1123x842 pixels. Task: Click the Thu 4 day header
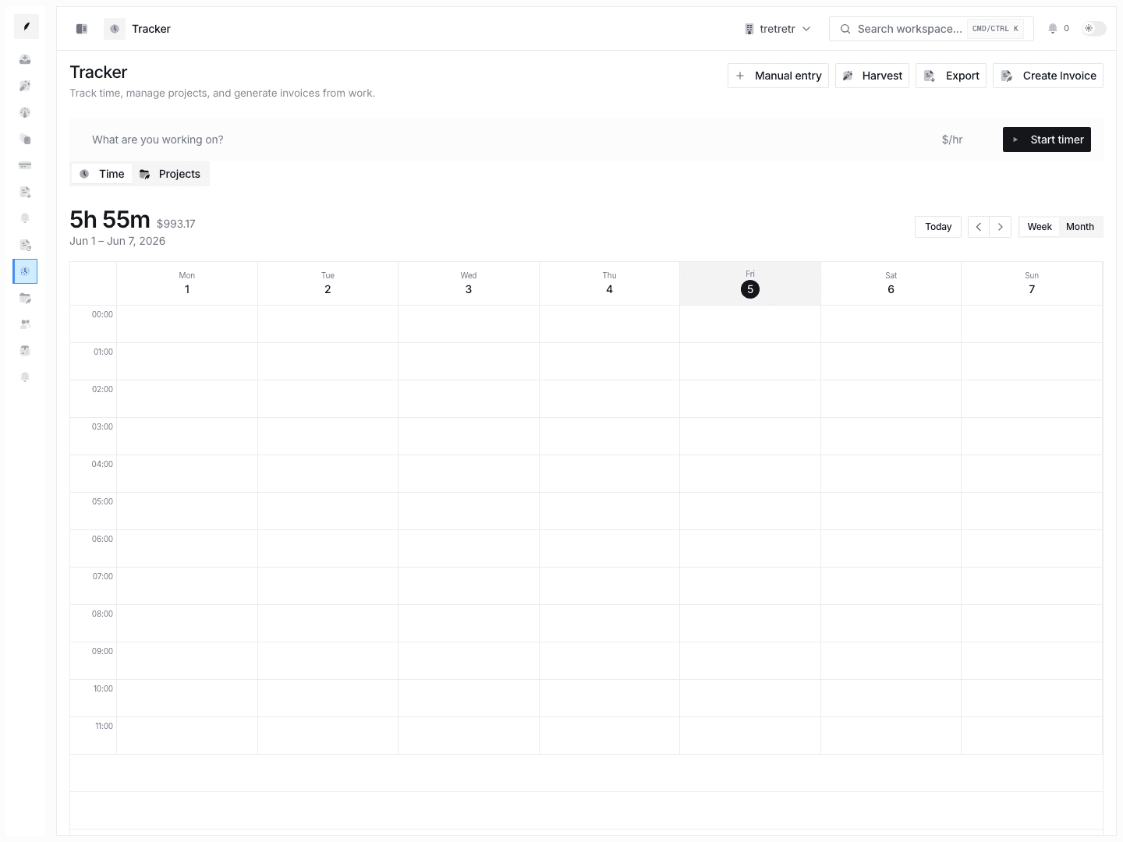[609, 283]
